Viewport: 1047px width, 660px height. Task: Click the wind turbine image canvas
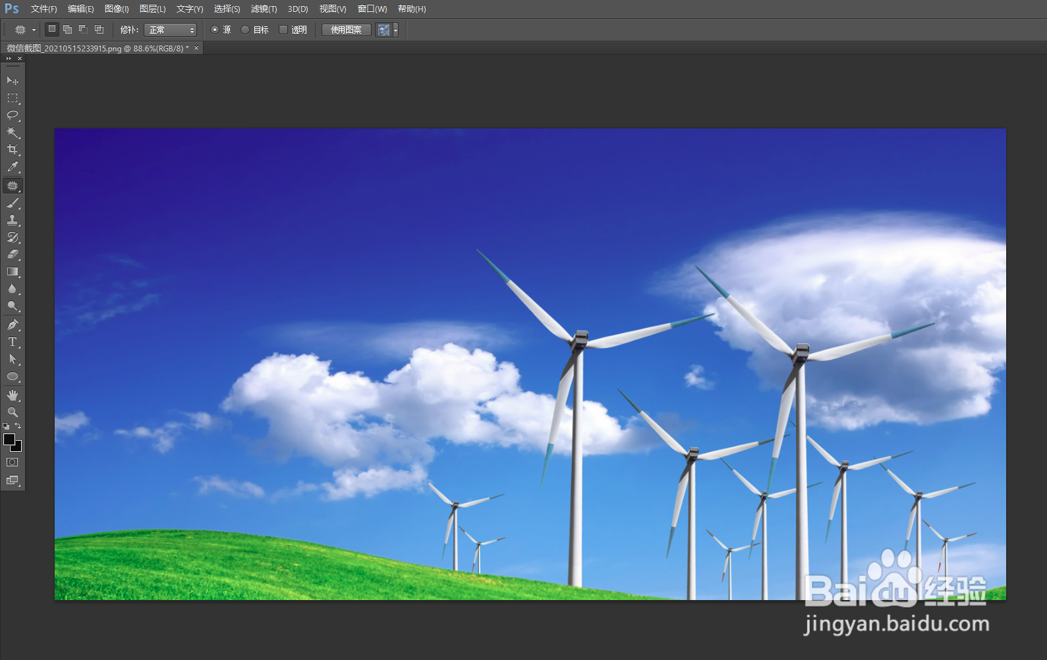click(530, 364)
